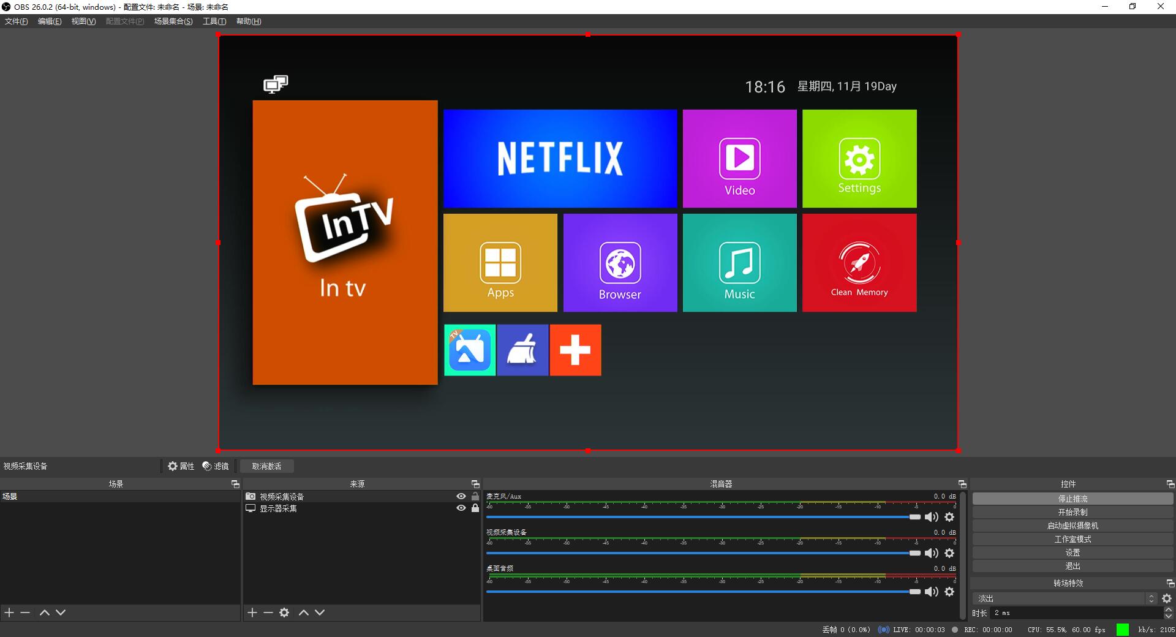Open the 工具(T) menu
Image resolution: width=1176 pixels, height=637 pixels.
[x=214, y=21]
